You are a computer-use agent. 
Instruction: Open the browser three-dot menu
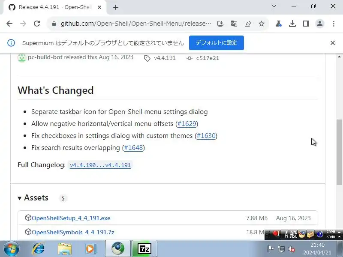click(x=334, y=24)
